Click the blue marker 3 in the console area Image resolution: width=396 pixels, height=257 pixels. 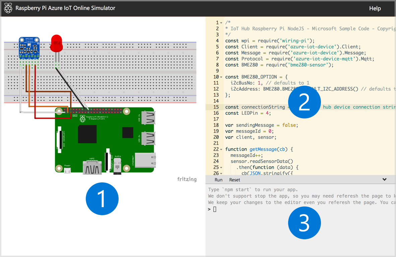[304, 223]
